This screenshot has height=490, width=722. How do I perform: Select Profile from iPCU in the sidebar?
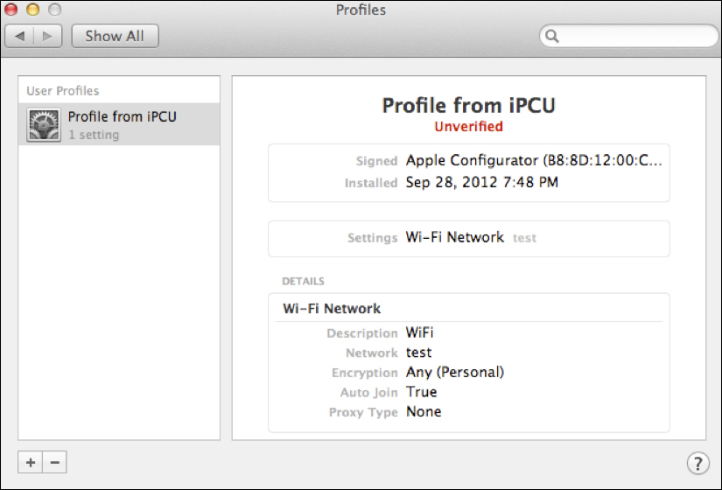(119, 124)
